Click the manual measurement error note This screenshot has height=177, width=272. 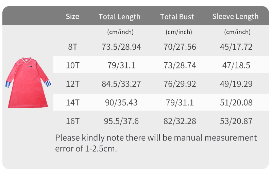click(156, 143)
